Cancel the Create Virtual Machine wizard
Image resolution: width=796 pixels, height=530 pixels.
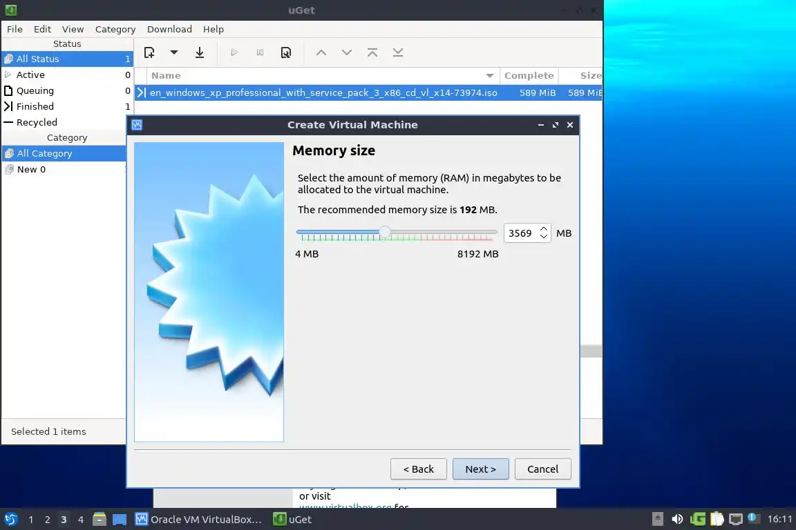(x=542, y=469)
